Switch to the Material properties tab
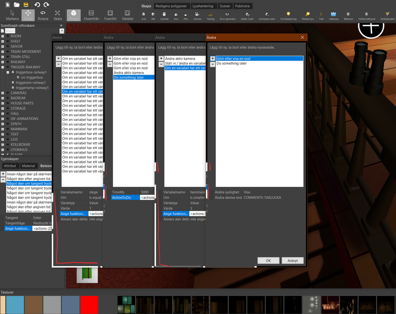The height and width of the screenshot is (314, 396). click(28, 166)
